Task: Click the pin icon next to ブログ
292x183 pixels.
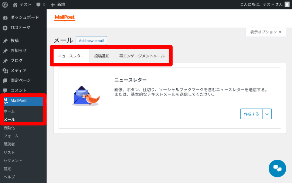Action: [5, 61]
